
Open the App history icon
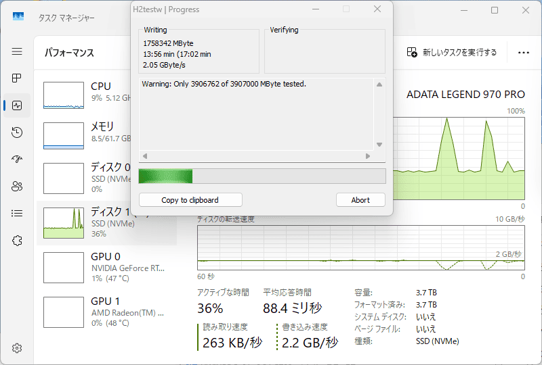coord(17,132)
